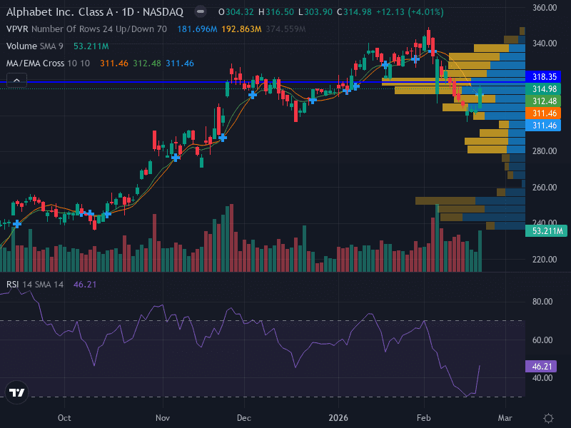Select the RSI 14 SMA 14 label
This screenshot has width=571, height=428.
[x=34, y=284]
